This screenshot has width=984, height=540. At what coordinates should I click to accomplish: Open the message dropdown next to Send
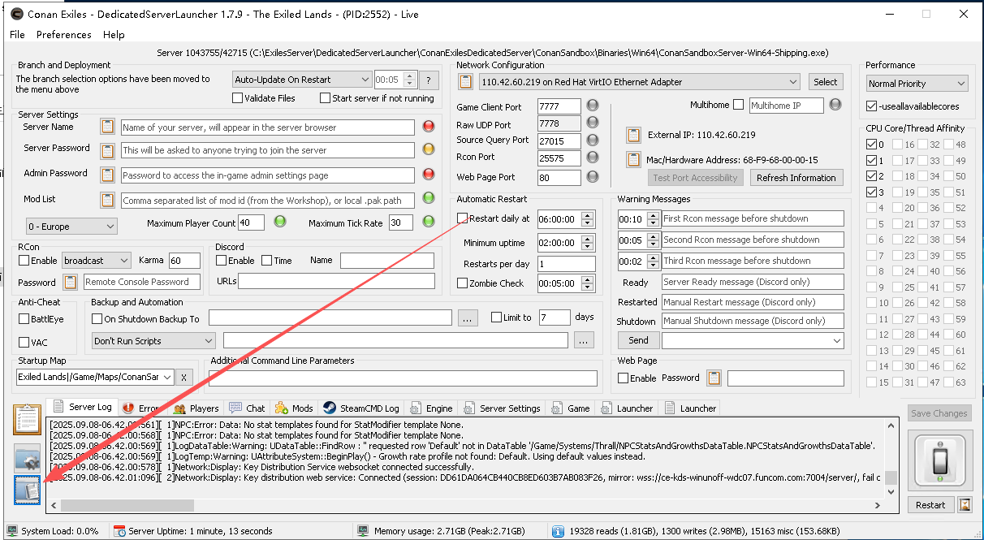coord(753,341)
